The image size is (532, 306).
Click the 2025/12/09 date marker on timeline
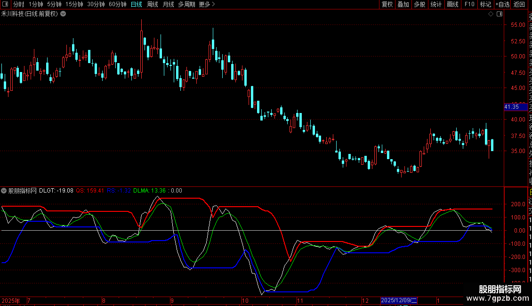point(399,300)
